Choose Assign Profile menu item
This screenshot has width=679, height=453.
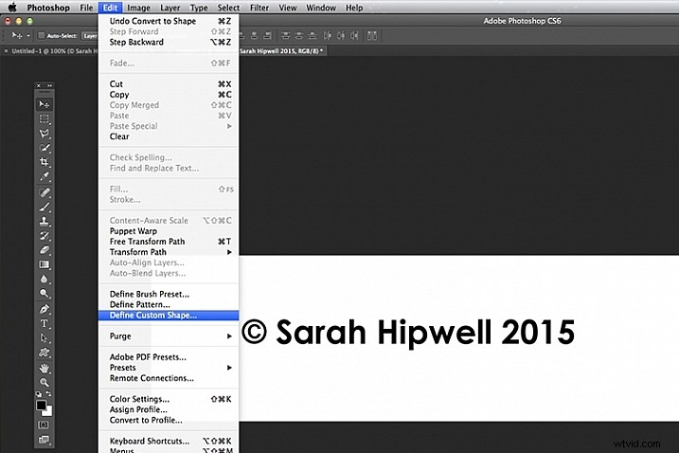pos(169,409)
